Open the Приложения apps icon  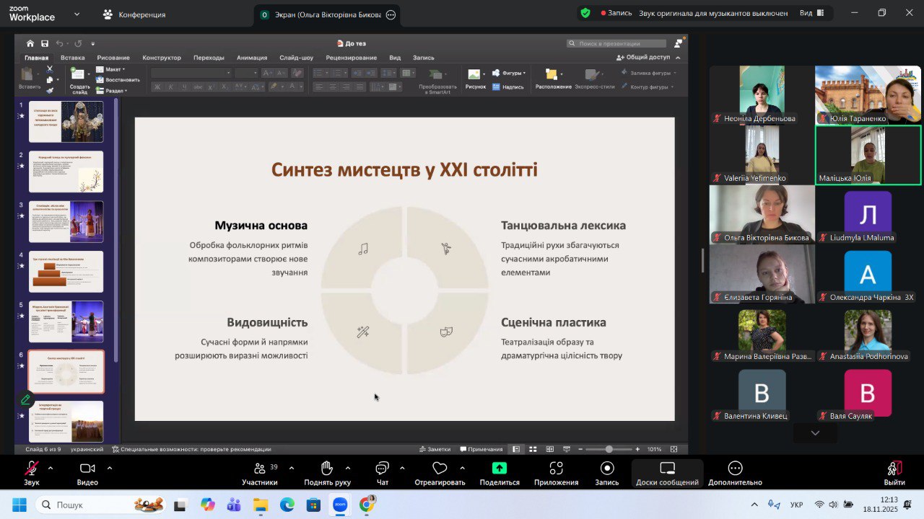pyautogui.click(x=556, y=469)
